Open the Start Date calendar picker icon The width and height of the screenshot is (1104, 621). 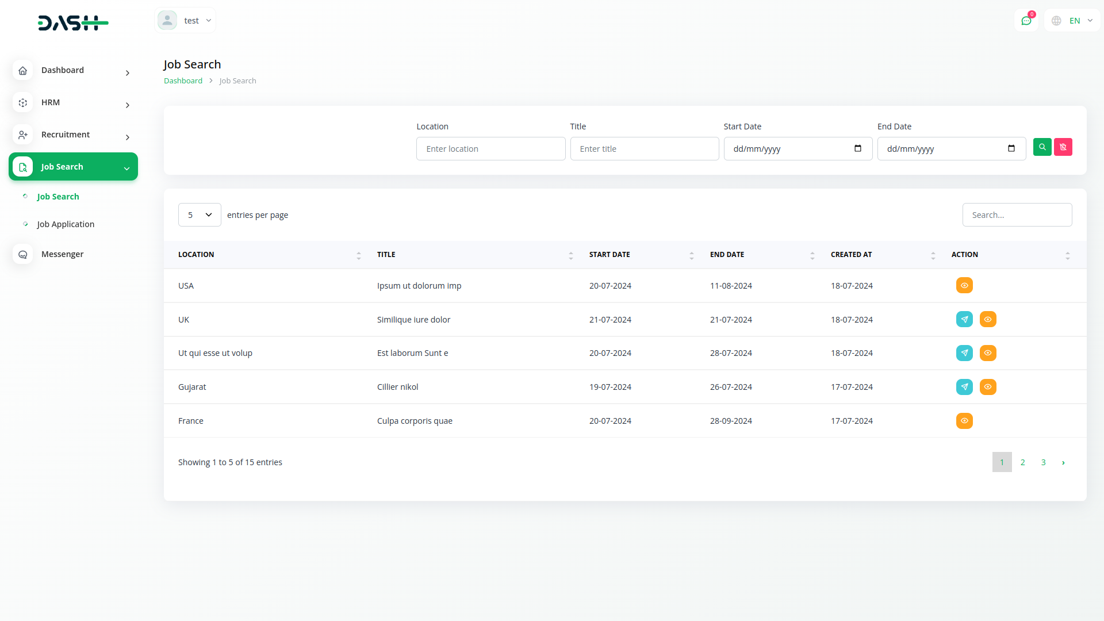point(857,148)
